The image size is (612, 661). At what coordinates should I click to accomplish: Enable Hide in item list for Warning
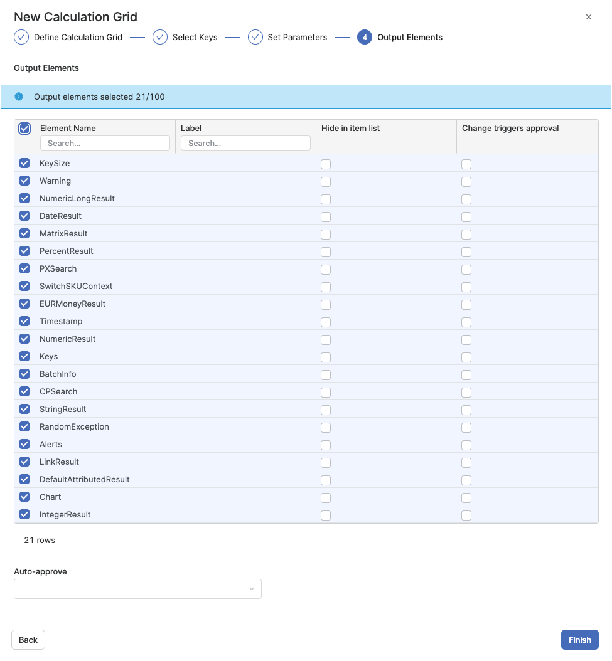326,182
